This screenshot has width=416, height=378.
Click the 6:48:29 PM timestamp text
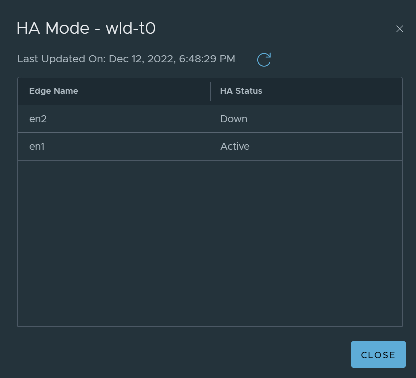[207, 59]
